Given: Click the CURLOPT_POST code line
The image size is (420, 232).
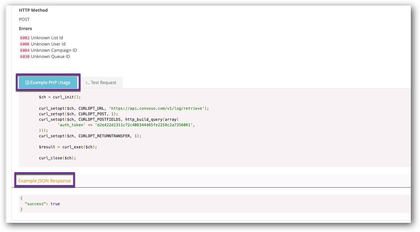Looking at the screenshot, I should click(78, 114).
